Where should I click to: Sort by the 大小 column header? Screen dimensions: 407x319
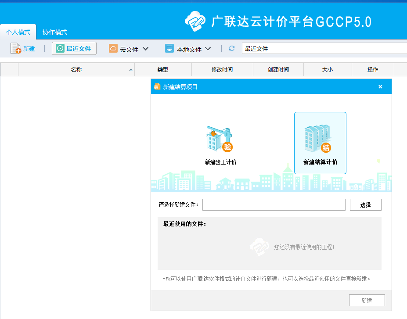(x=328, y=69)
